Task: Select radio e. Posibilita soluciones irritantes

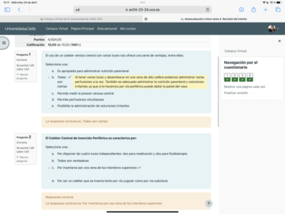Action: pos(48,106)
